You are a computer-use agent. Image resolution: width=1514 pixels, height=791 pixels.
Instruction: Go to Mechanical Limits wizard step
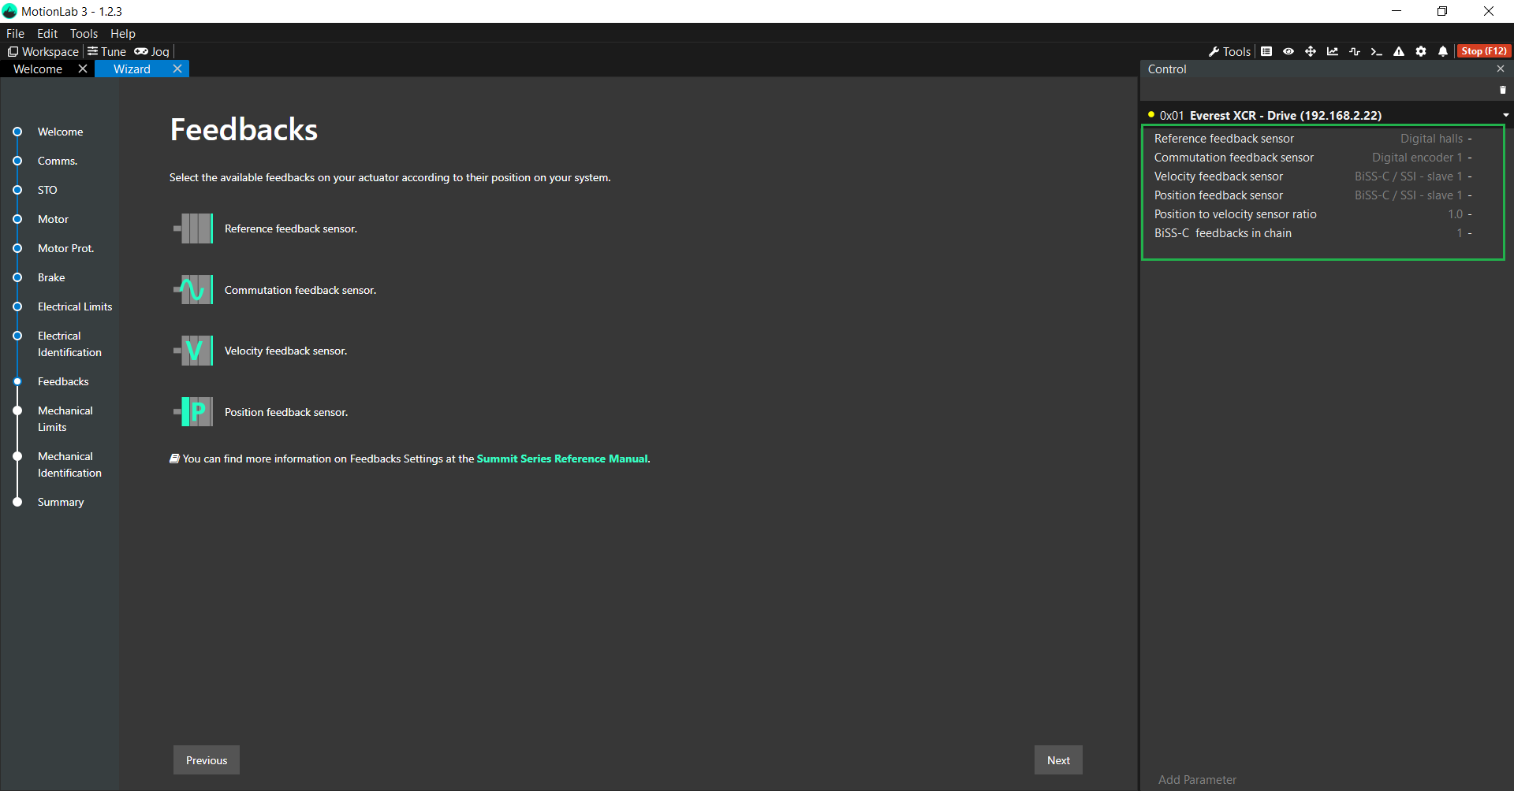65,418
